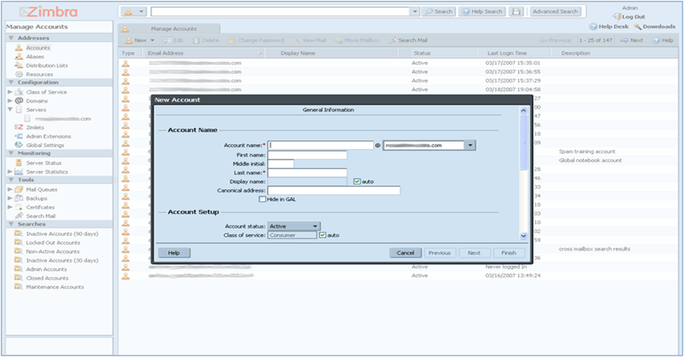Click the dialog scroll up arrow

click(524, 111)
